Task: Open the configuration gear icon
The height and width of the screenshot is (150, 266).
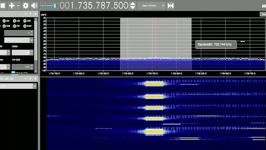Action: (x=26, y=6)
